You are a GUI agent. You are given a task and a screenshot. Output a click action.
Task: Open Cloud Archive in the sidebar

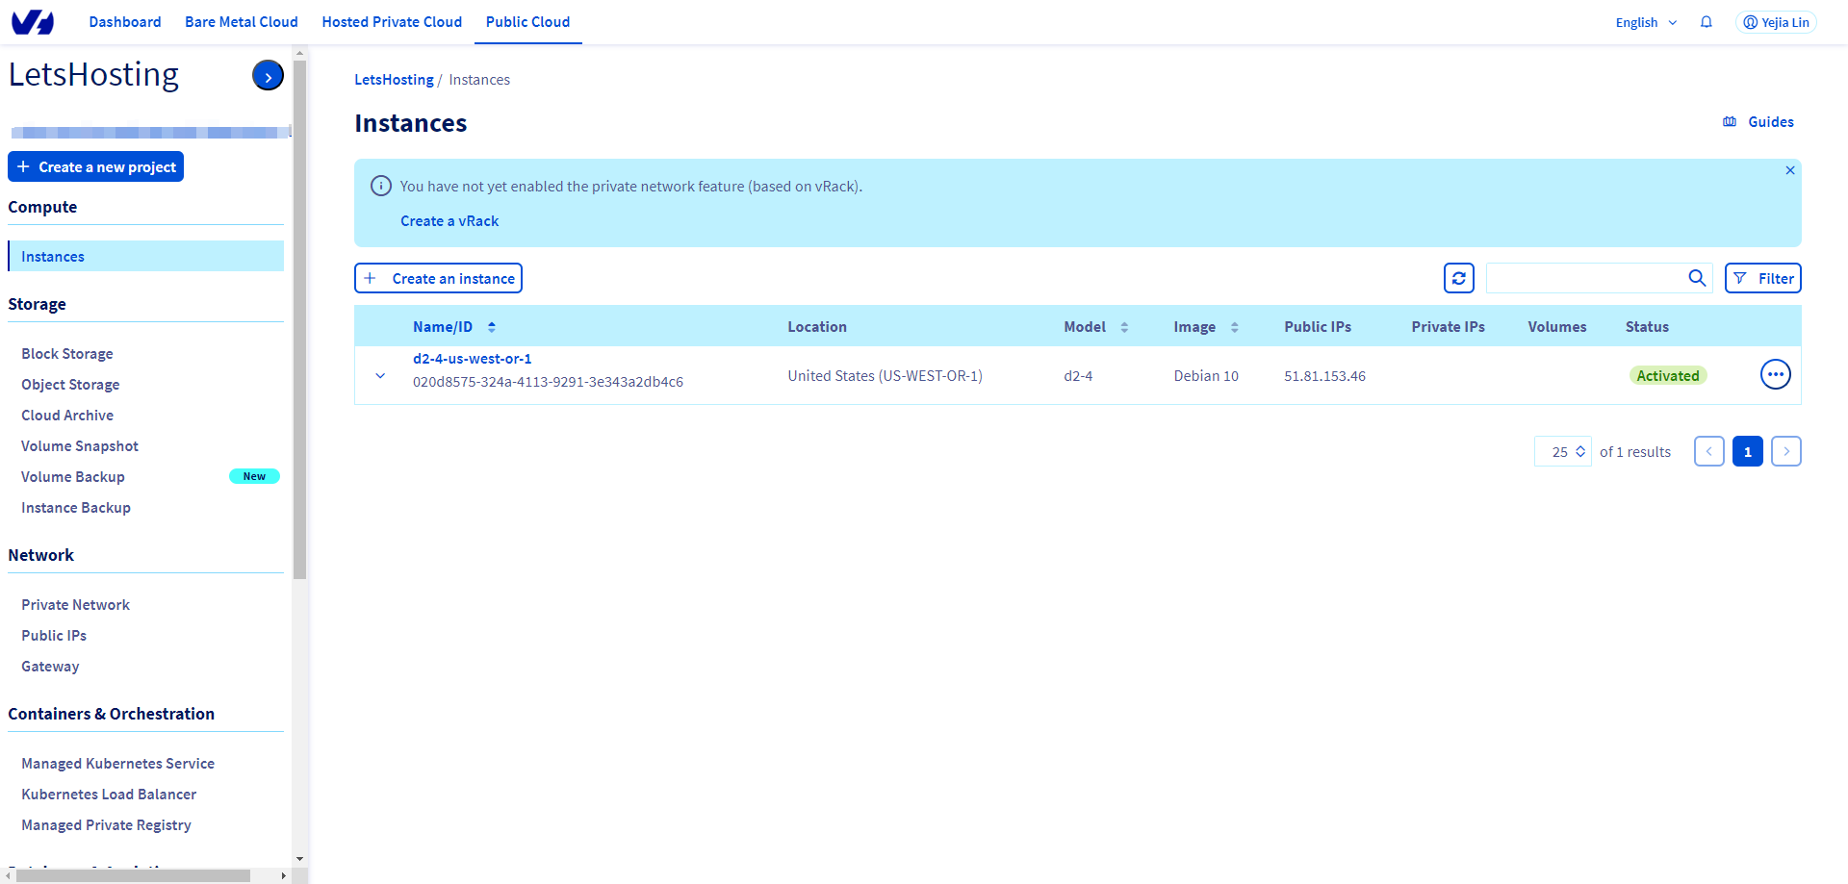[x=67, y=416]
